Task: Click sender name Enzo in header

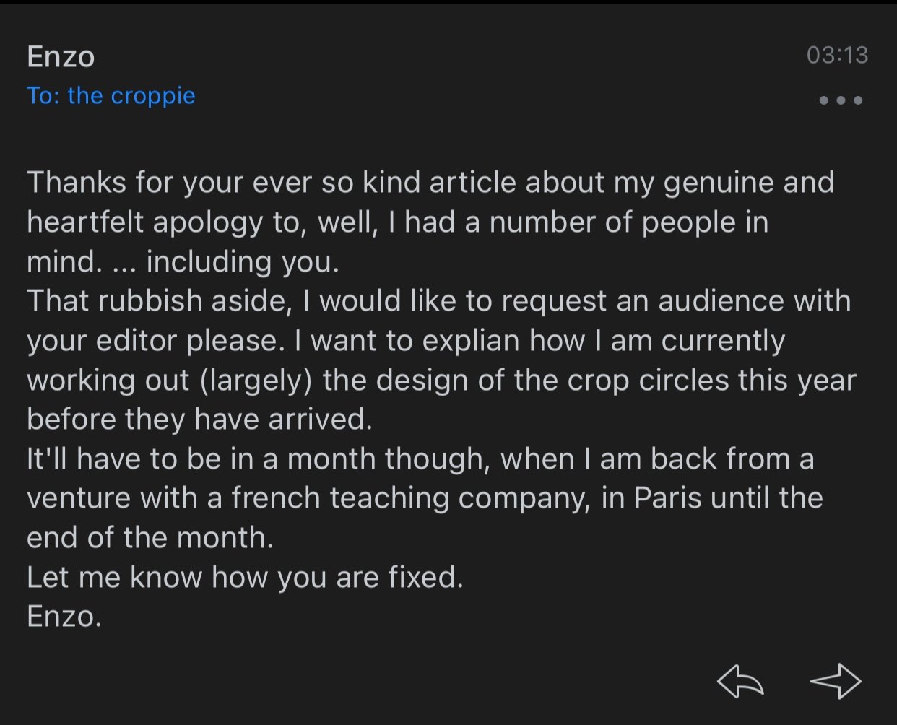Action: tap(61, 56)
